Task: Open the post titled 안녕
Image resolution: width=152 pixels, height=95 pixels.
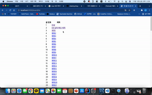Action: (x=53, y=25)
